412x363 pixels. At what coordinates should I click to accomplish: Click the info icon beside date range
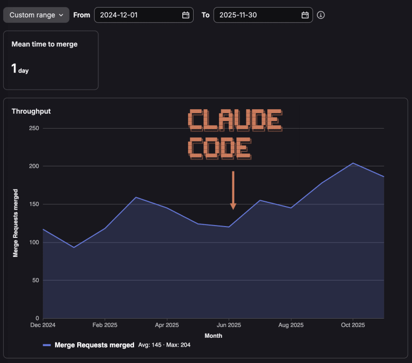coord(320,15)
